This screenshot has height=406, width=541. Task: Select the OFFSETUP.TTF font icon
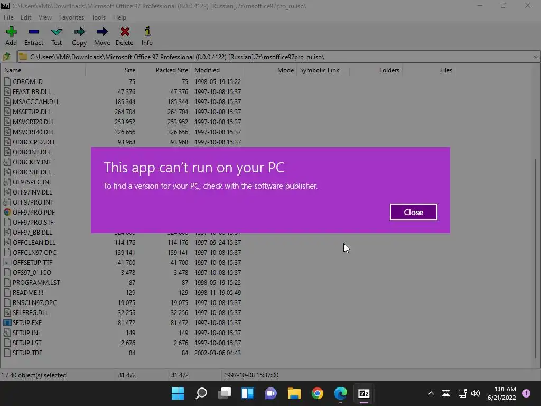[x=7, y=262]
